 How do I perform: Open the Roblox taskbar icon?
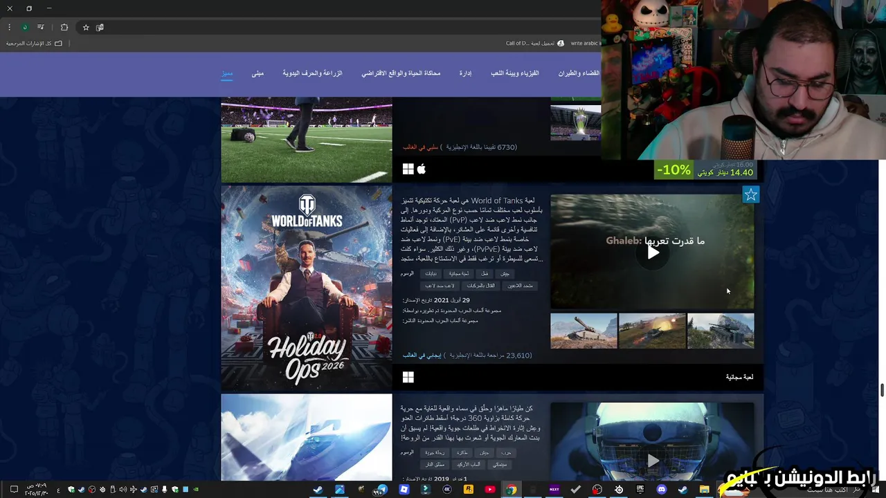pyautogui.click(x=404, y=489)
